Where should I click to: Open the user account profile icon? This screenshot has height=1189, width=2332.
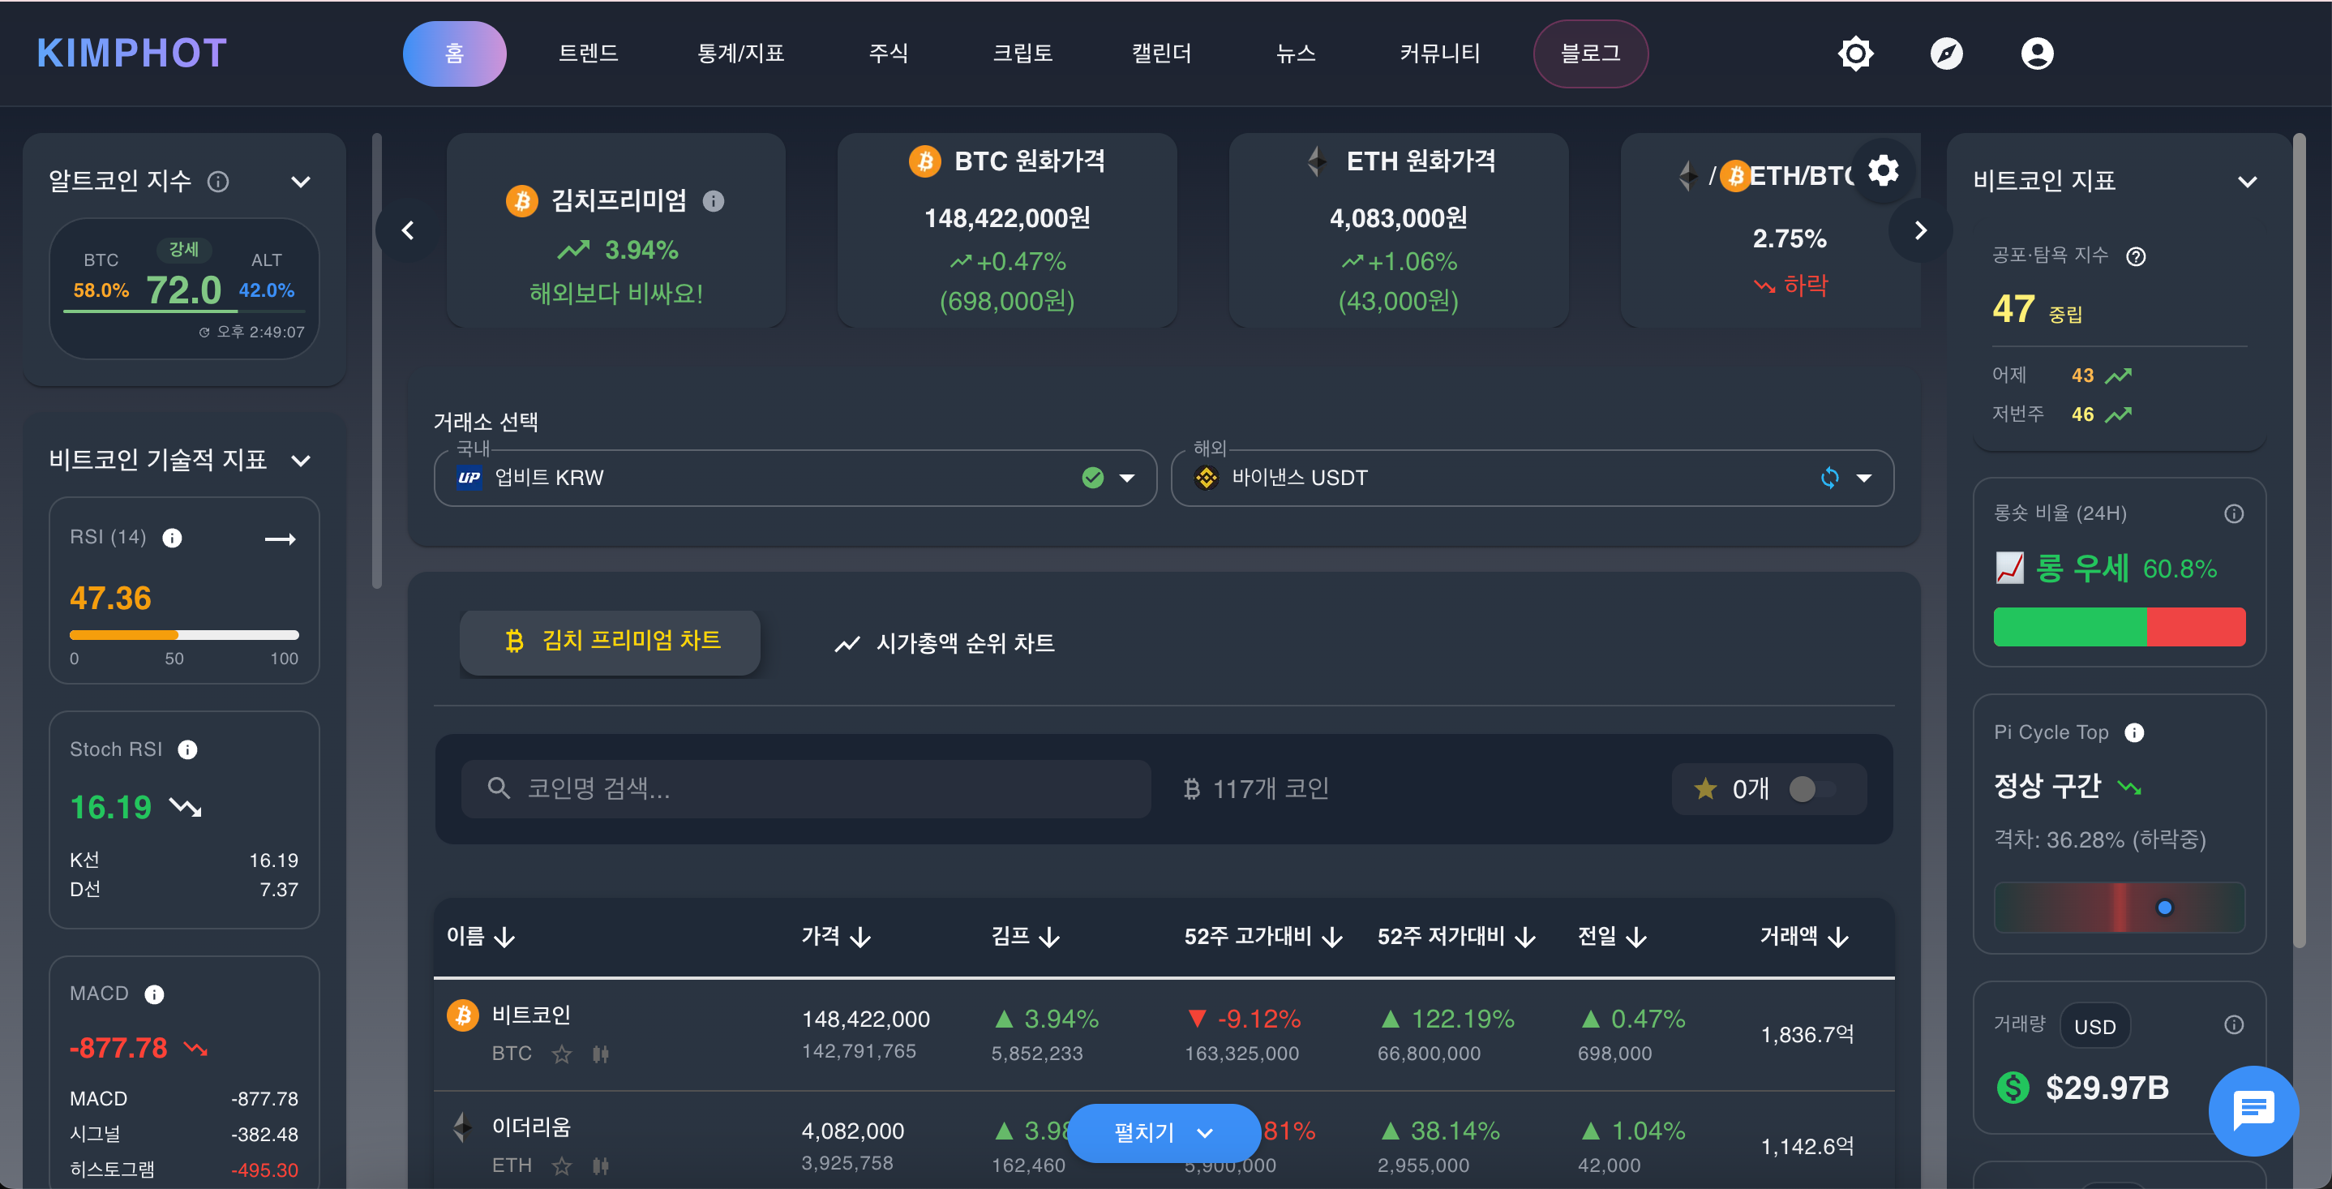(x=2037, y=54)
